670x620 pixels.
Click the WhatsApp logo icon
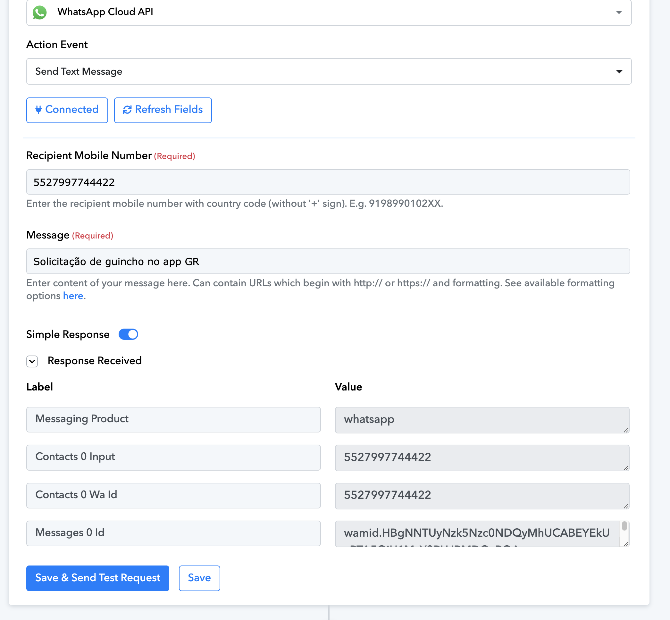39,13
